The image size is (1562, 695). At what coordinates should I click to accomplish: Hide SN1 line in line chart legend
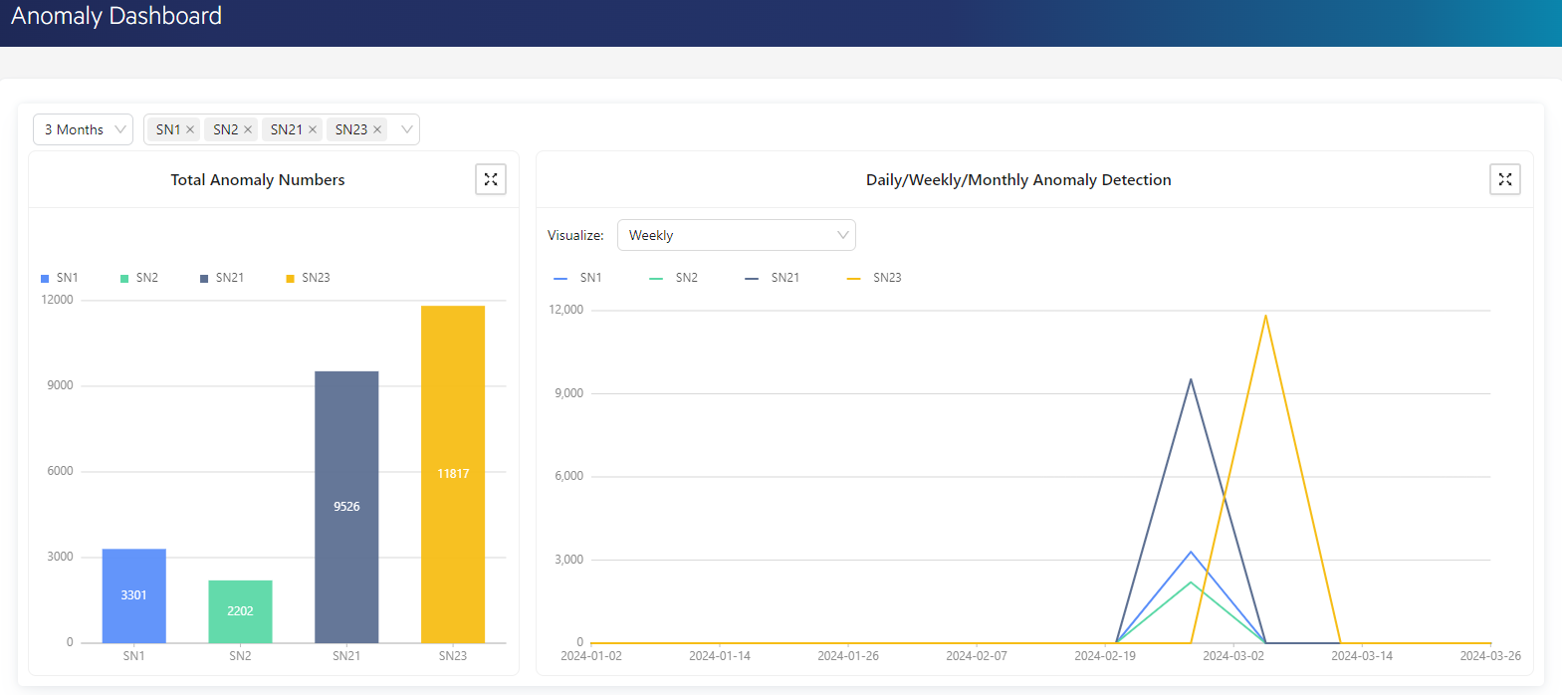click(x=578, y=278)
